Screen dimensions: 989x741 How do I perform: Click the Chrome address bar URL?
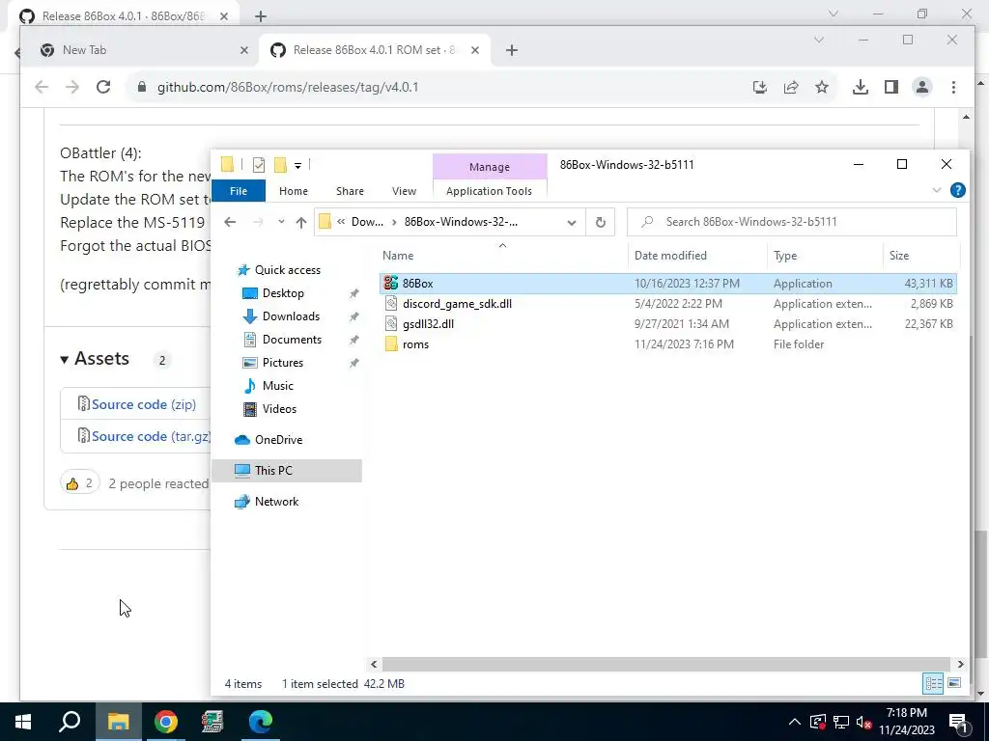tap(288, 87)
